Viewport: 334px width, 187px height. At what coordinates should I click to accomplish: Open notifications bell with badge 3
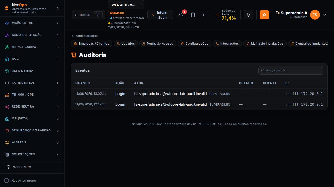(x=181, y=15)
